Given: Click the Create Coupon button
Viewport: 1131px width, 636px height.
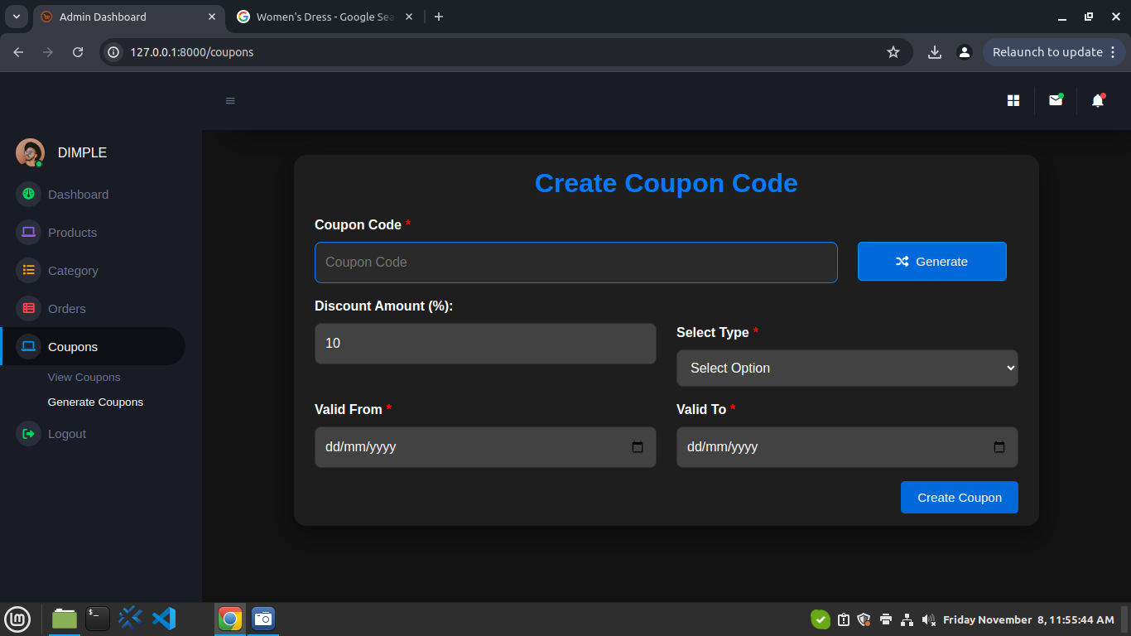Looking at the screenshot, I should [960, 497].
